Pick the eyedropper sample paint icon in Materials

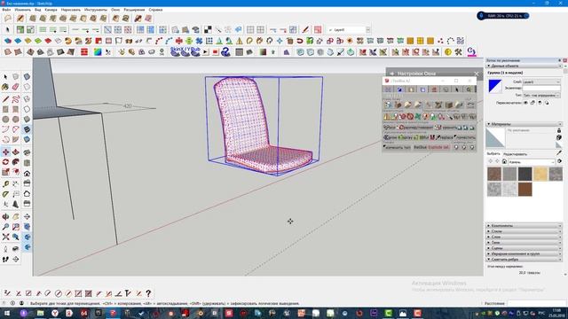(x=559, y=153)
